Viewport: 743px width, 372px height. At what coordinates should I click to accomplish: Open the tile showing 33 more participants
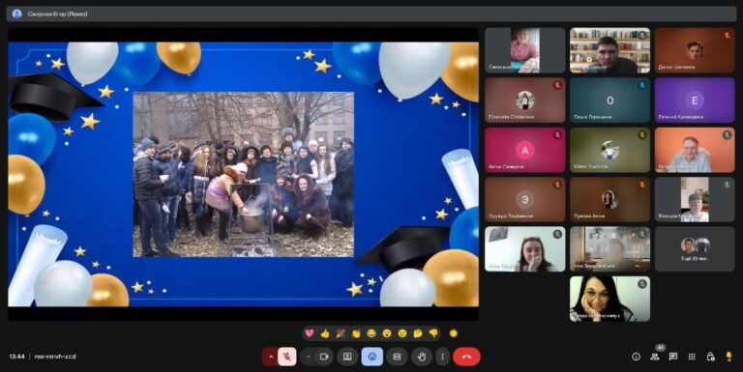coord(695,249)
